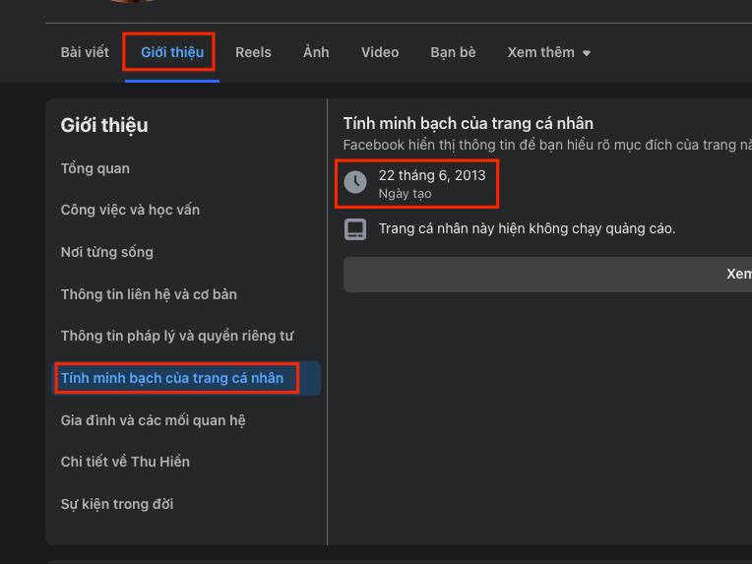Click the Ngày tạo label

[x=405, y=194]
